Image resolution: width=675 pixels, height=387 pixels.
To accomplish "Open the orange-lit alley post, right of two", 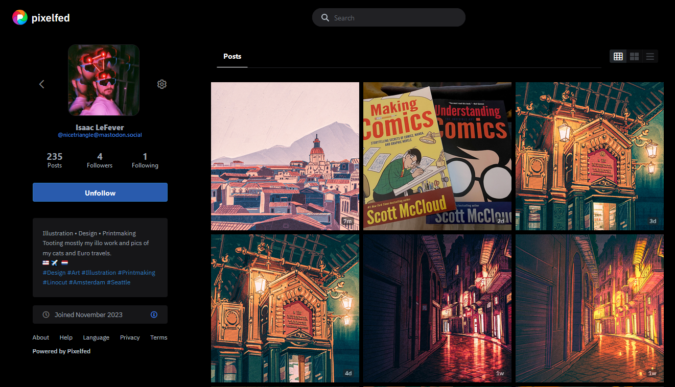I will pyautogui.click(x=590, y=308).
